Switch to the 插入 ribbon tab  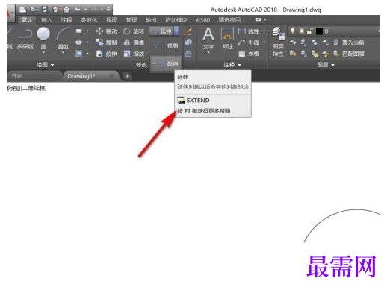click(x=46, y=20)
